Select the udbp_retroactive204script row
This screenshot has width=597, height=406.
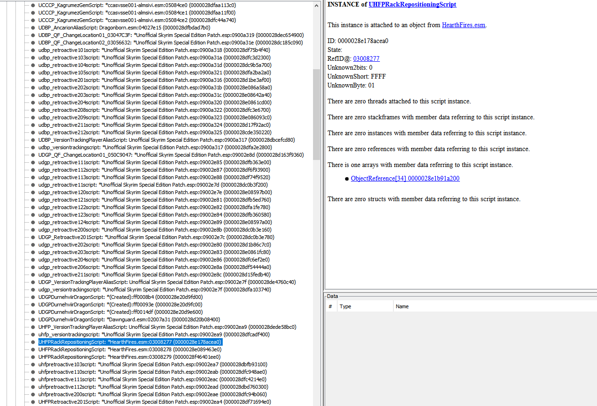[x=154, y=102]
